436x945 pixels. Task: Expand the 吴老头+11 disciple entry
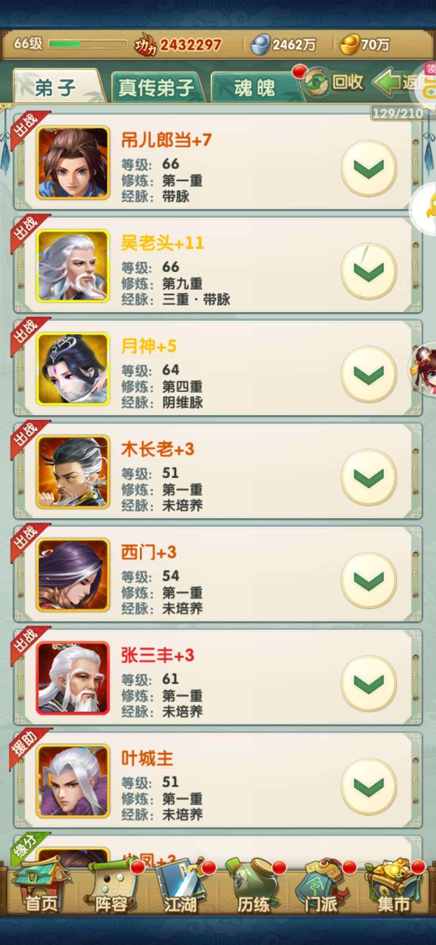369,271
